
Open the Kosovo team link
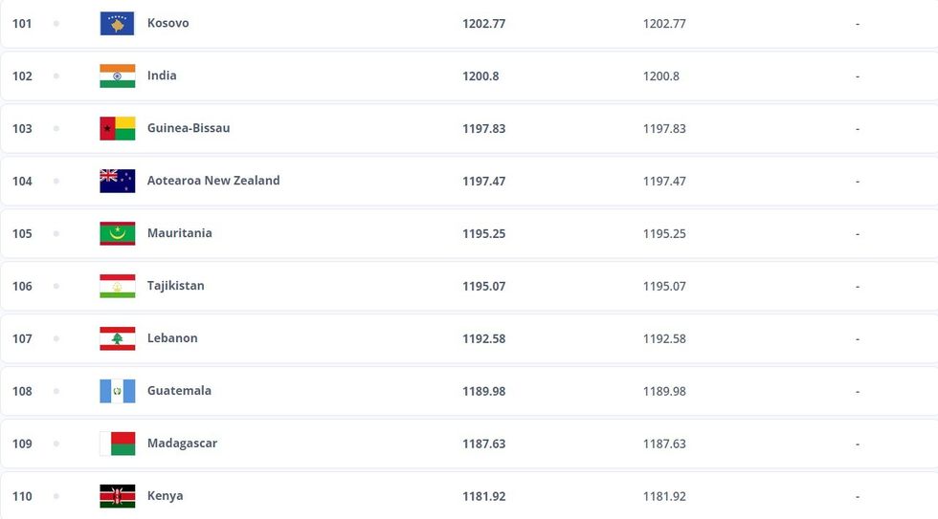coord(167,23)
